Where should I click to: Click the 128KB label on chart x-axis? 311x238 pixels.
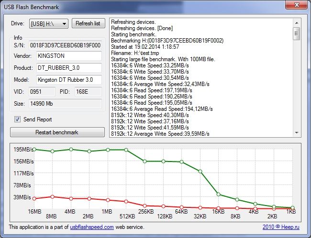[165, 216]
